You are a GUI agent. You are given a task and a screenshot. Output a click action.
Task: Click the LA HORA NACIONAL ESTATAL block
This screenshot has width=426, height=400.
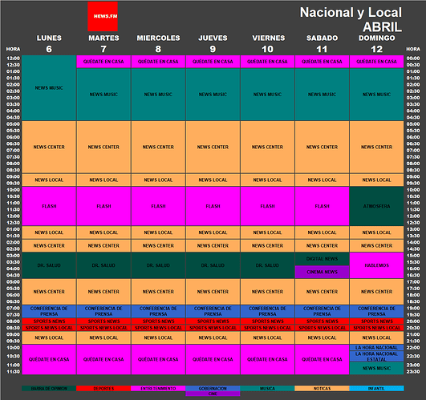coord(376,357)
